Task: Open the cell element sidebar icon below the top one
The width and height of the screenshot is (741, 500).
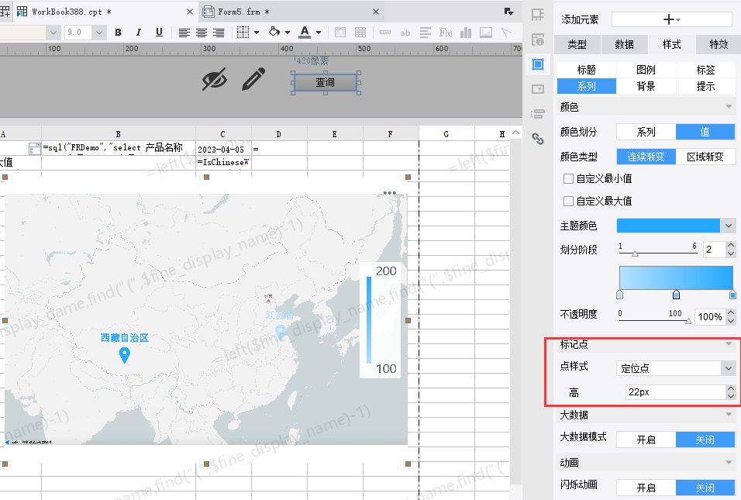Action: point(538,40)
